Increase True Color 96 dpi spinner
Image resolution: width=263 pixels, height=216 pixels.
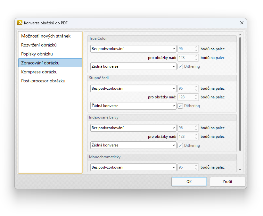pyautogui.click(x=196, y=47)
